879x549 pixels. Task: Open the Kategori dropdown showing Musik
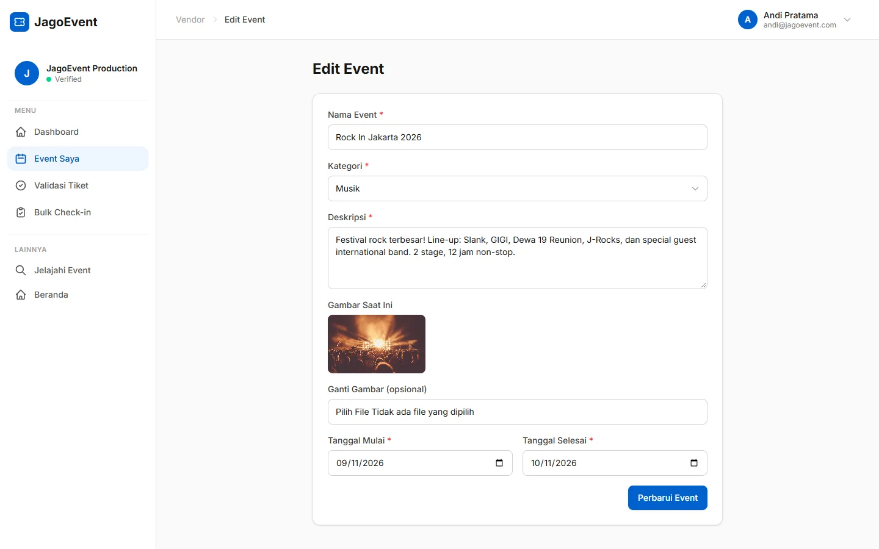(518, 188)
